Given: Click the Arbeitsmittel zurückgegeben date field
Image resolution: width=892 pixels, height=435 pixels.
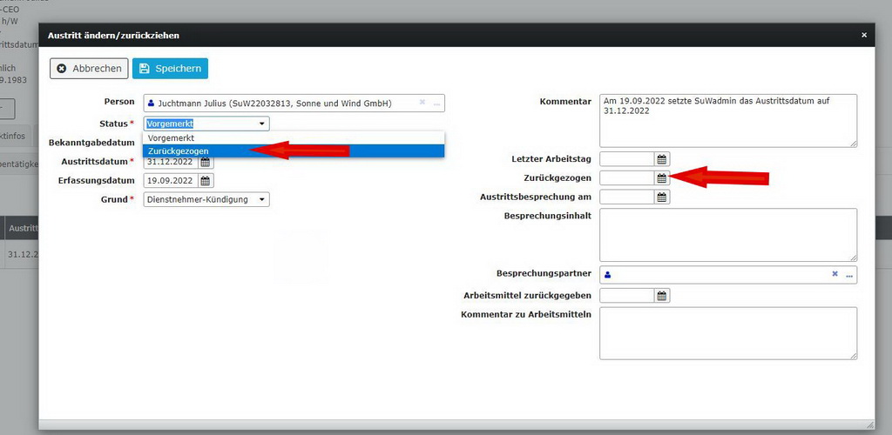Looking at the screenshot, I should click(x=627, y=295).
